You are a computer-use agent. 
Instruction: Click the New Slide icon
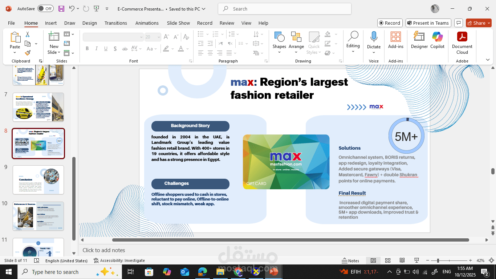tap(54, 36)
